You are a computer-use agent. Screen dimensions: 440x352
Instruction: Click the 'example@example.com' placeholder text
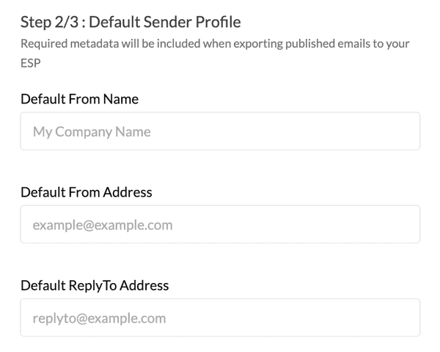coord(103,225)
